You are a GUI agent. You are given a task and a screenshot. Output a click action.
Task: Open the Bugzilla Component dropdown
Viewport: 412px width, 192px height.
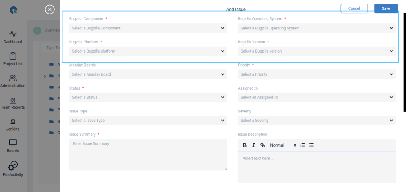point(148,28)
